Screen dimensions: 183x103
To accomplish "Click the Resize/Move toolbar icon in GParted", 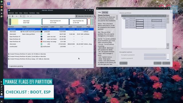I will click(x=17, y=16).
